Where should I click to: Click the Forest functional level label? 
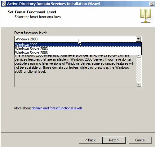click(31, 33)
